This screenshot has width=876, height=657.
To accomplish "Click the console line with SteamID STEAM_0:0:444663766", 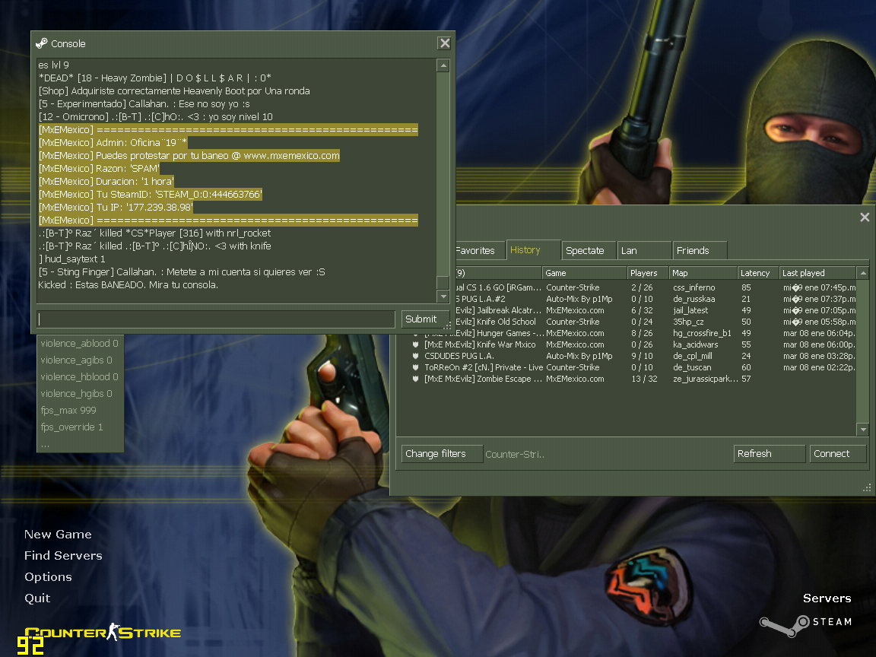I will click(x=151, y=195).
